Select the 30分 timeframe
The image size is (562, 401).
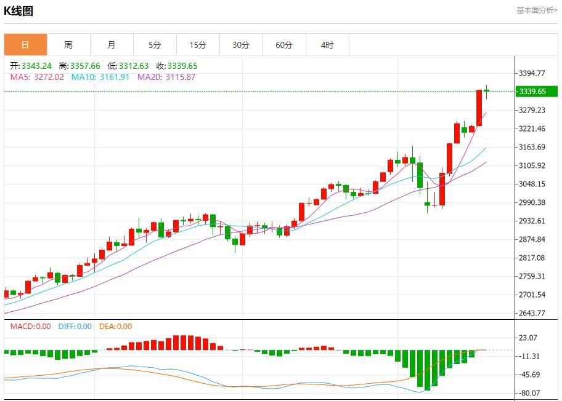(241, 44)
